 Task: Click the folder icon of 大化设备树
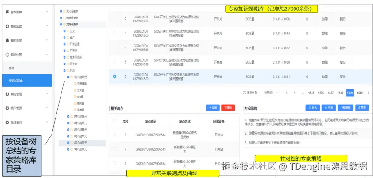64,11
